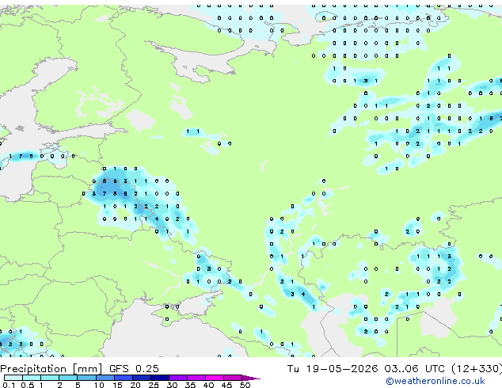Viewport: 502px width, 388px height.
Task: Click the above-50 mm arrow tip of legend
Action: pyautogui.click(x=251, y=378)
